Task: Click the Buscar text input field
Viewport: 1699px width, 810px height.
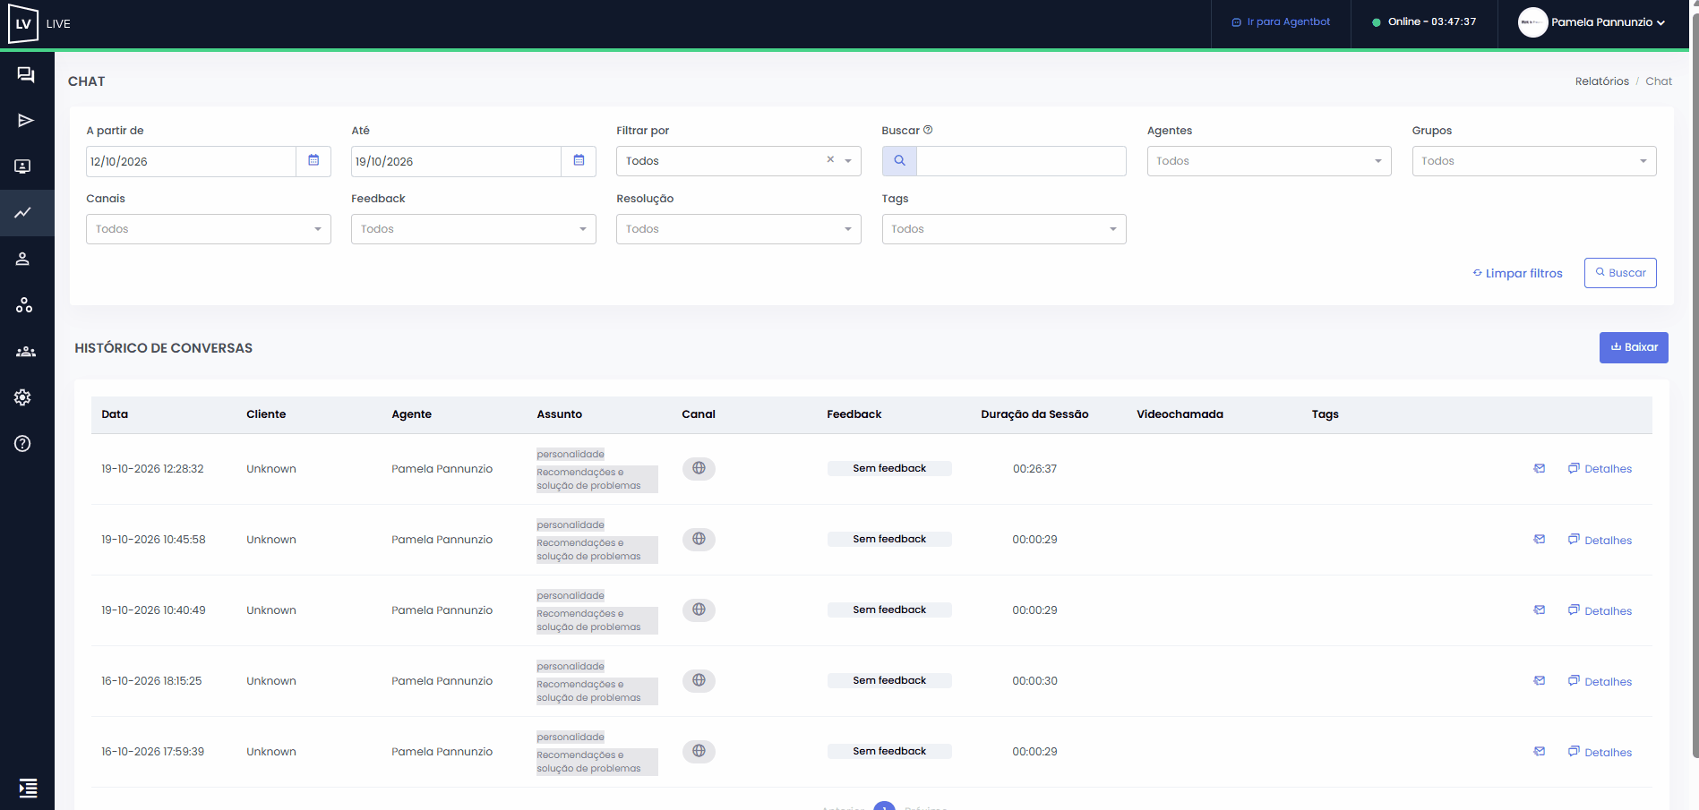Action: [x=1021, y=161]
